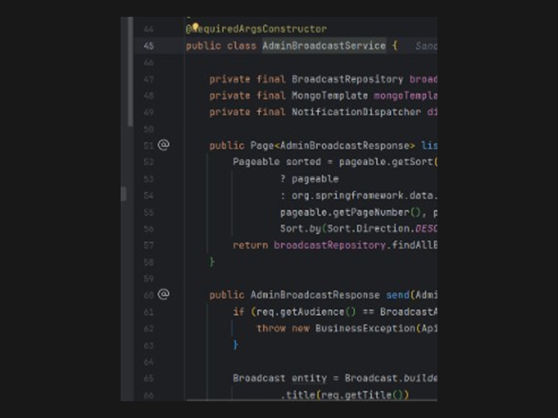Click broadcastRepository reference on line 57
This screenshot has height=418, width=558.
[330, 245]
